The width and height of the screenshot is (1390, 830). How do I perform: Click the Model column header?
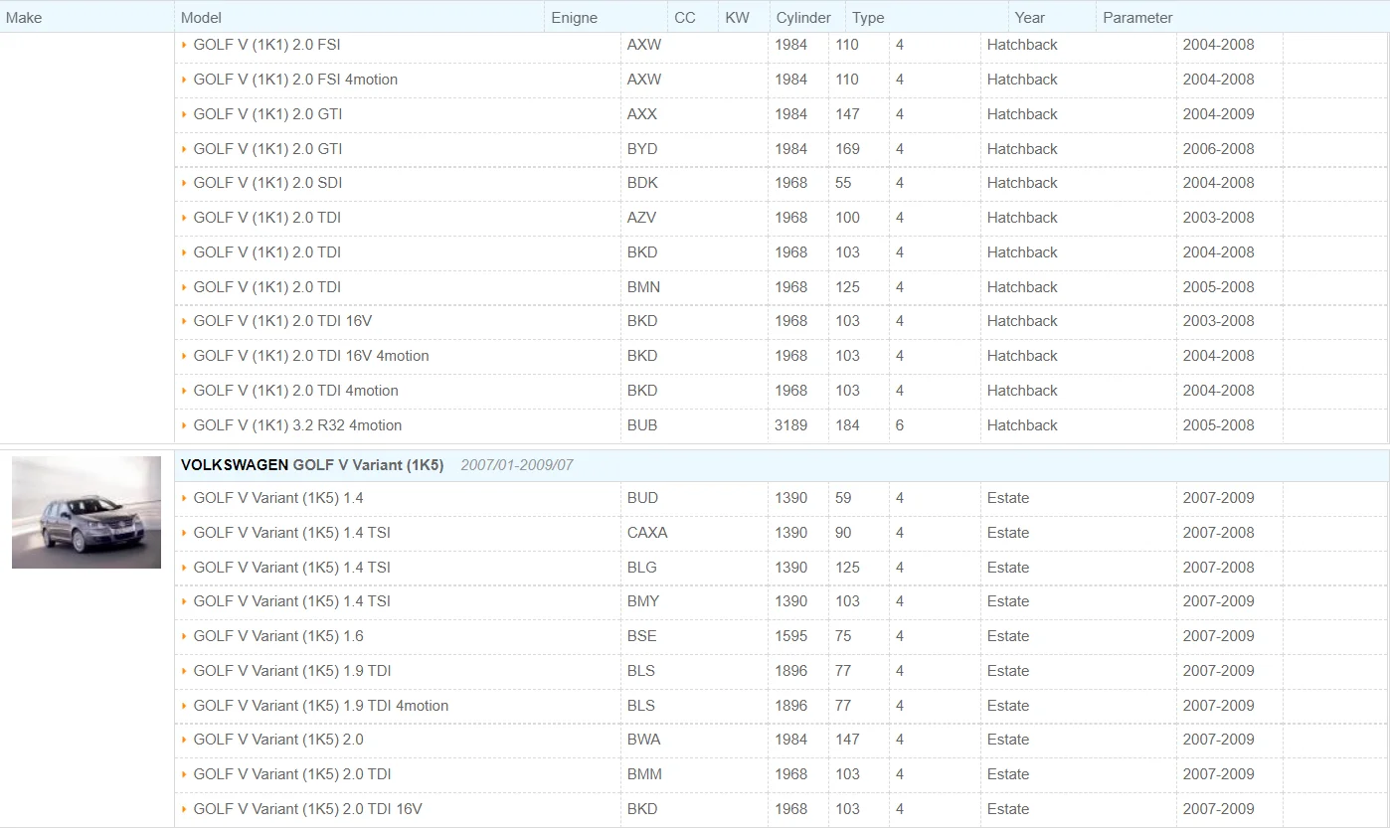click(201, 18)
